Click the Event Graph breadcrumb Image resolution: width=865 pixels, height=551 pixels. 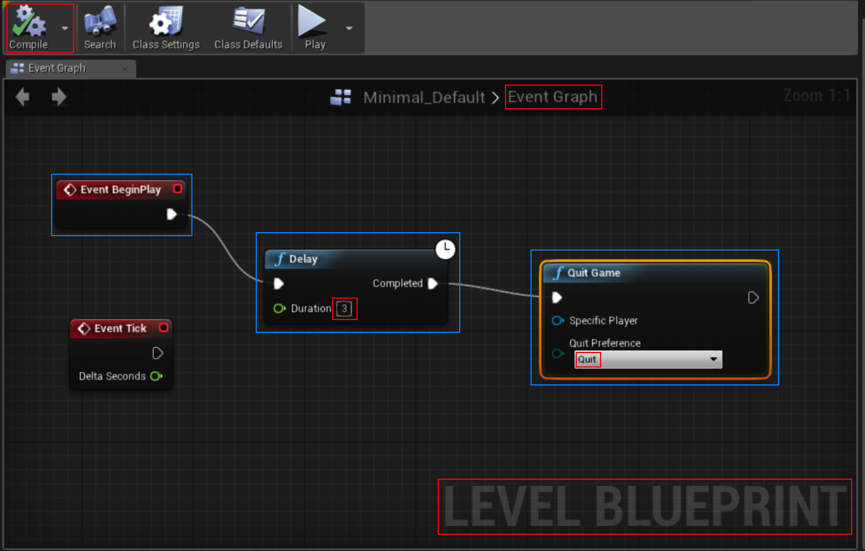click(553, 97)
